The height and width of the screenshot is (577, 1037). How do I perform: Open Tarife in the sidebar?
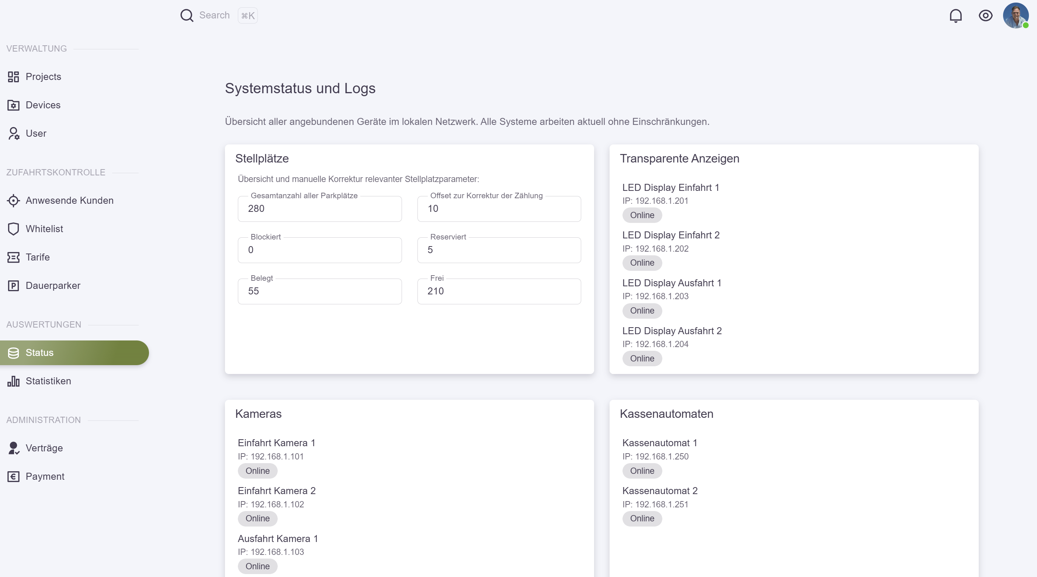38,257
